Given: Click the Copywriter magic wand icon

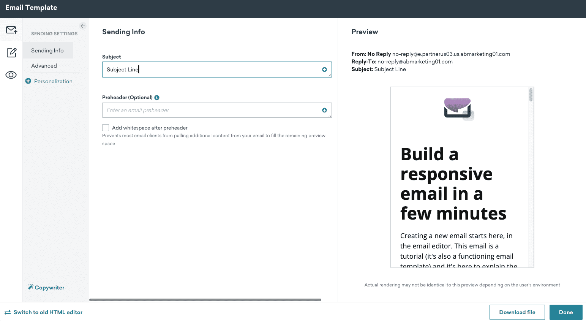Looking at the screenshot, I should [30, 287].
